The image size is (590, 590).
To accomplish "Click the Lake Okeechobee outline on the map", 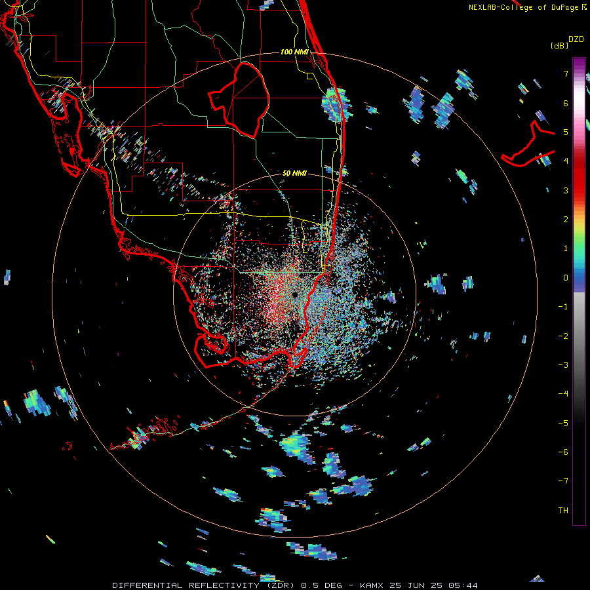I will [x=239, y=100].
